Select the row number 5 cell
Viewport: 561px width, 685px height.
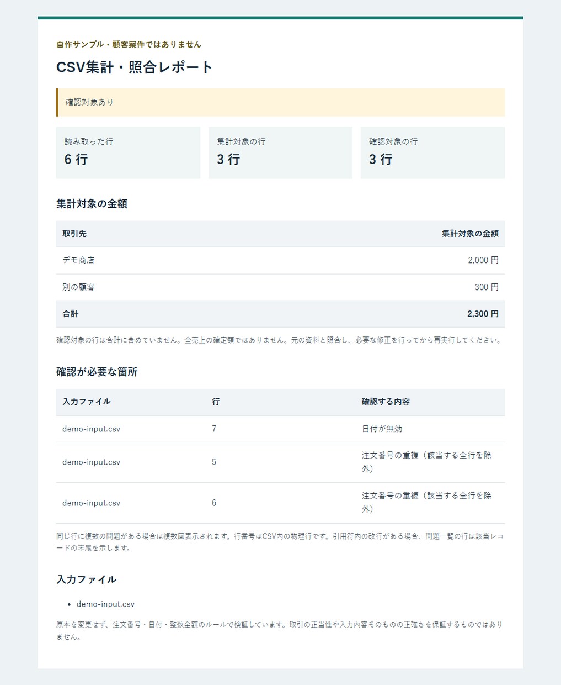pyautogui.click(x=214, y=462)
